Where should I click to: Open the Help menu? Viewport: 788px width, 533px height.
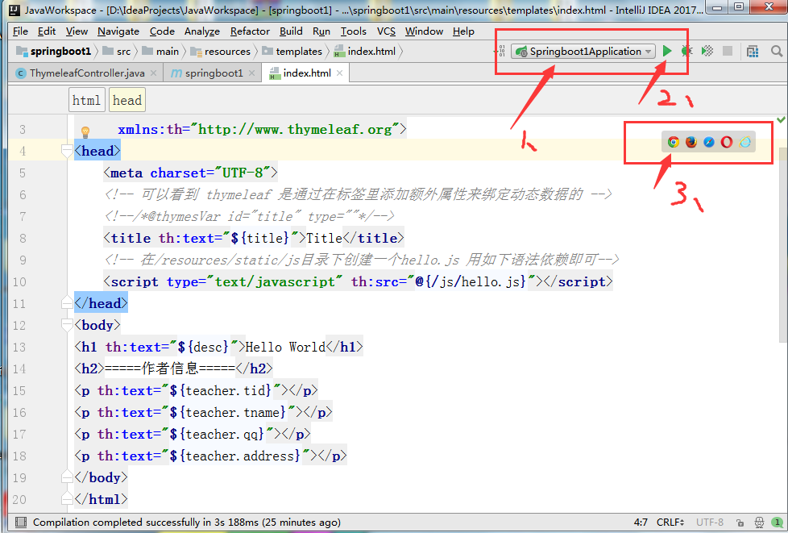463,31
